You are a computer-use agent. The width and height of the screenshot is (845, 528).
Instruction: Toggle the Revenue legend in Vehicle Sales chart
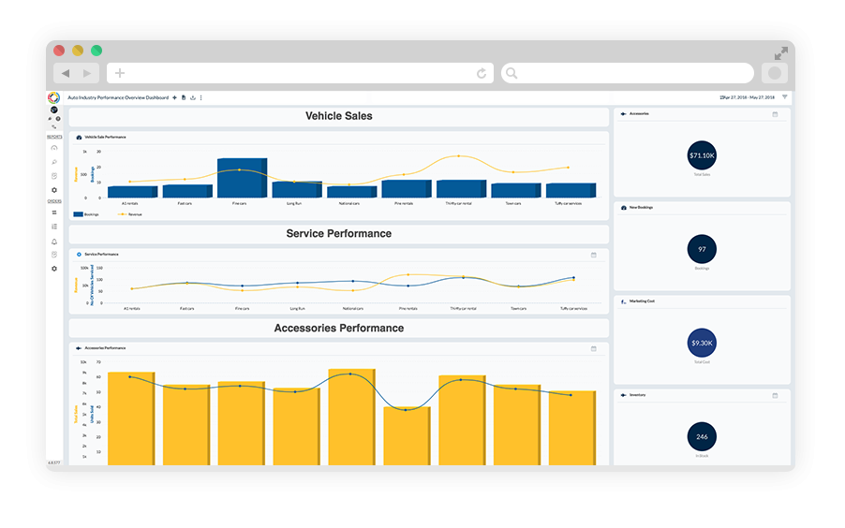(x=130, y=214)
